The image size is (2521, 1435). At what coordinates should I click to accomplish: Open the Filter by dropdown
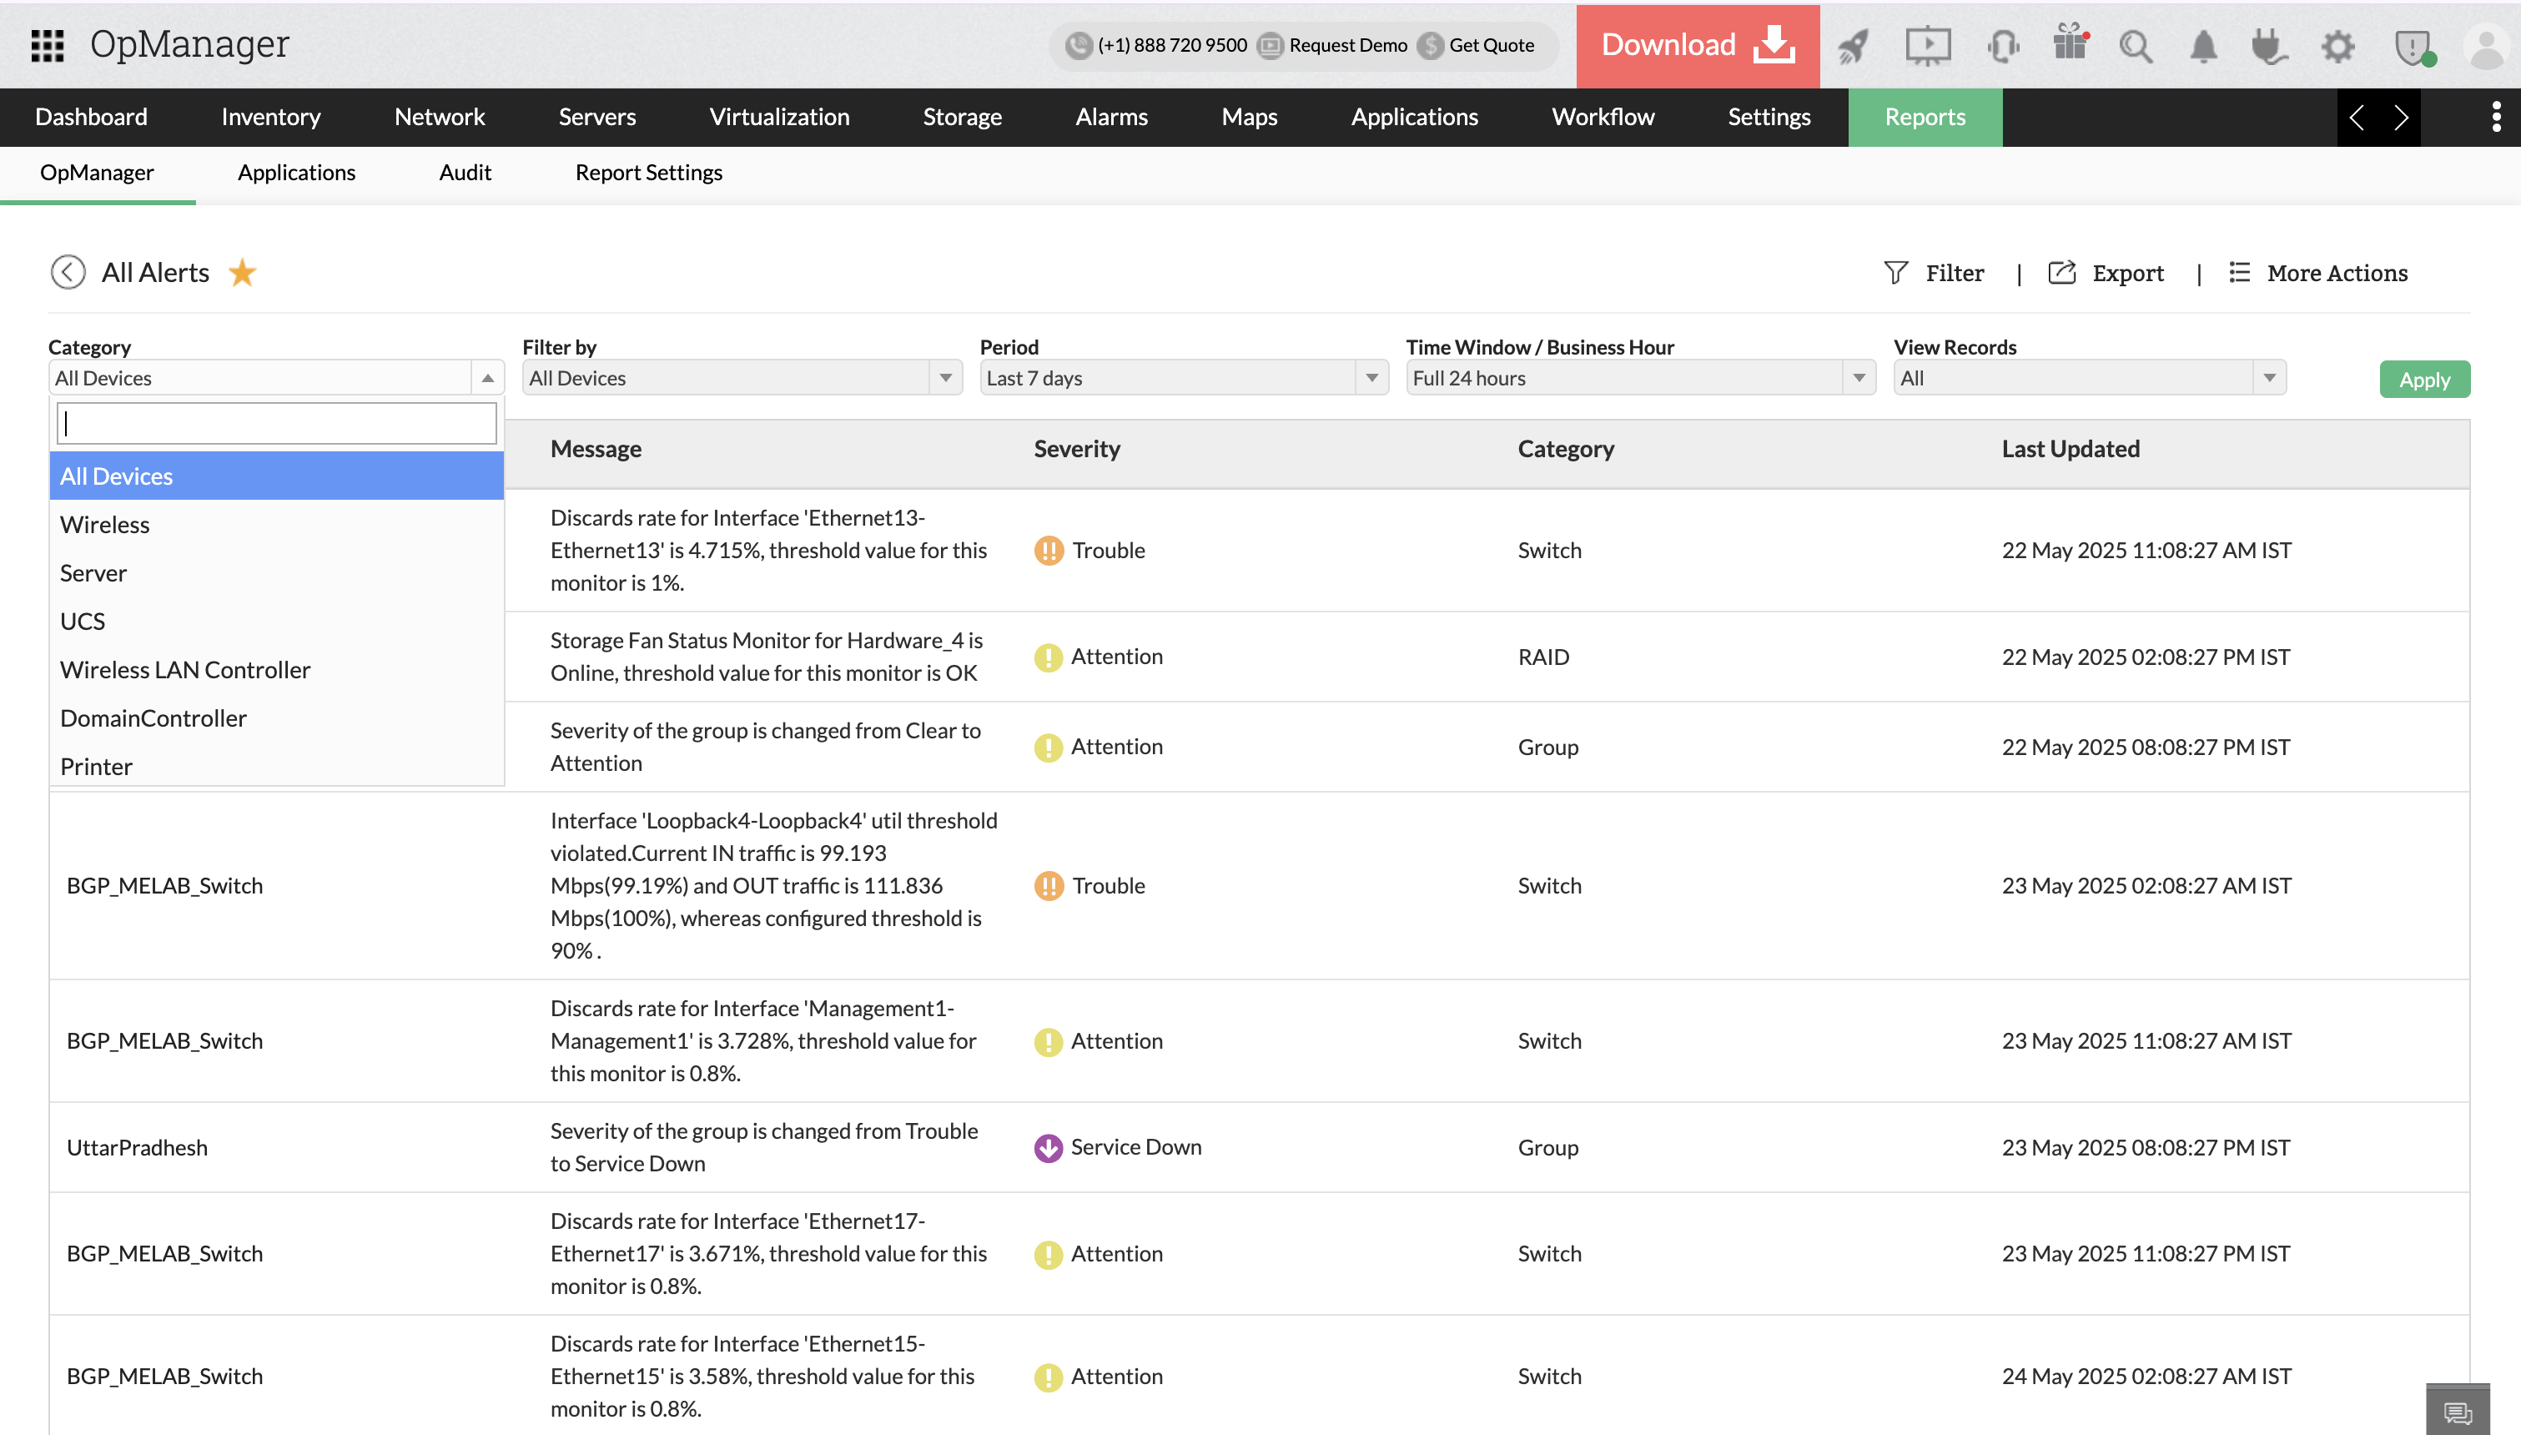pyautogui.click(x=741, y=379)
